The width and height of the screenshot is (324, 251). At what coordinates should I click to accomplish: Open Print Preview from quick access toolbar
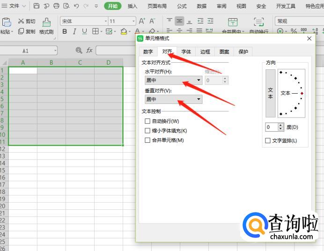pos(66,6)
